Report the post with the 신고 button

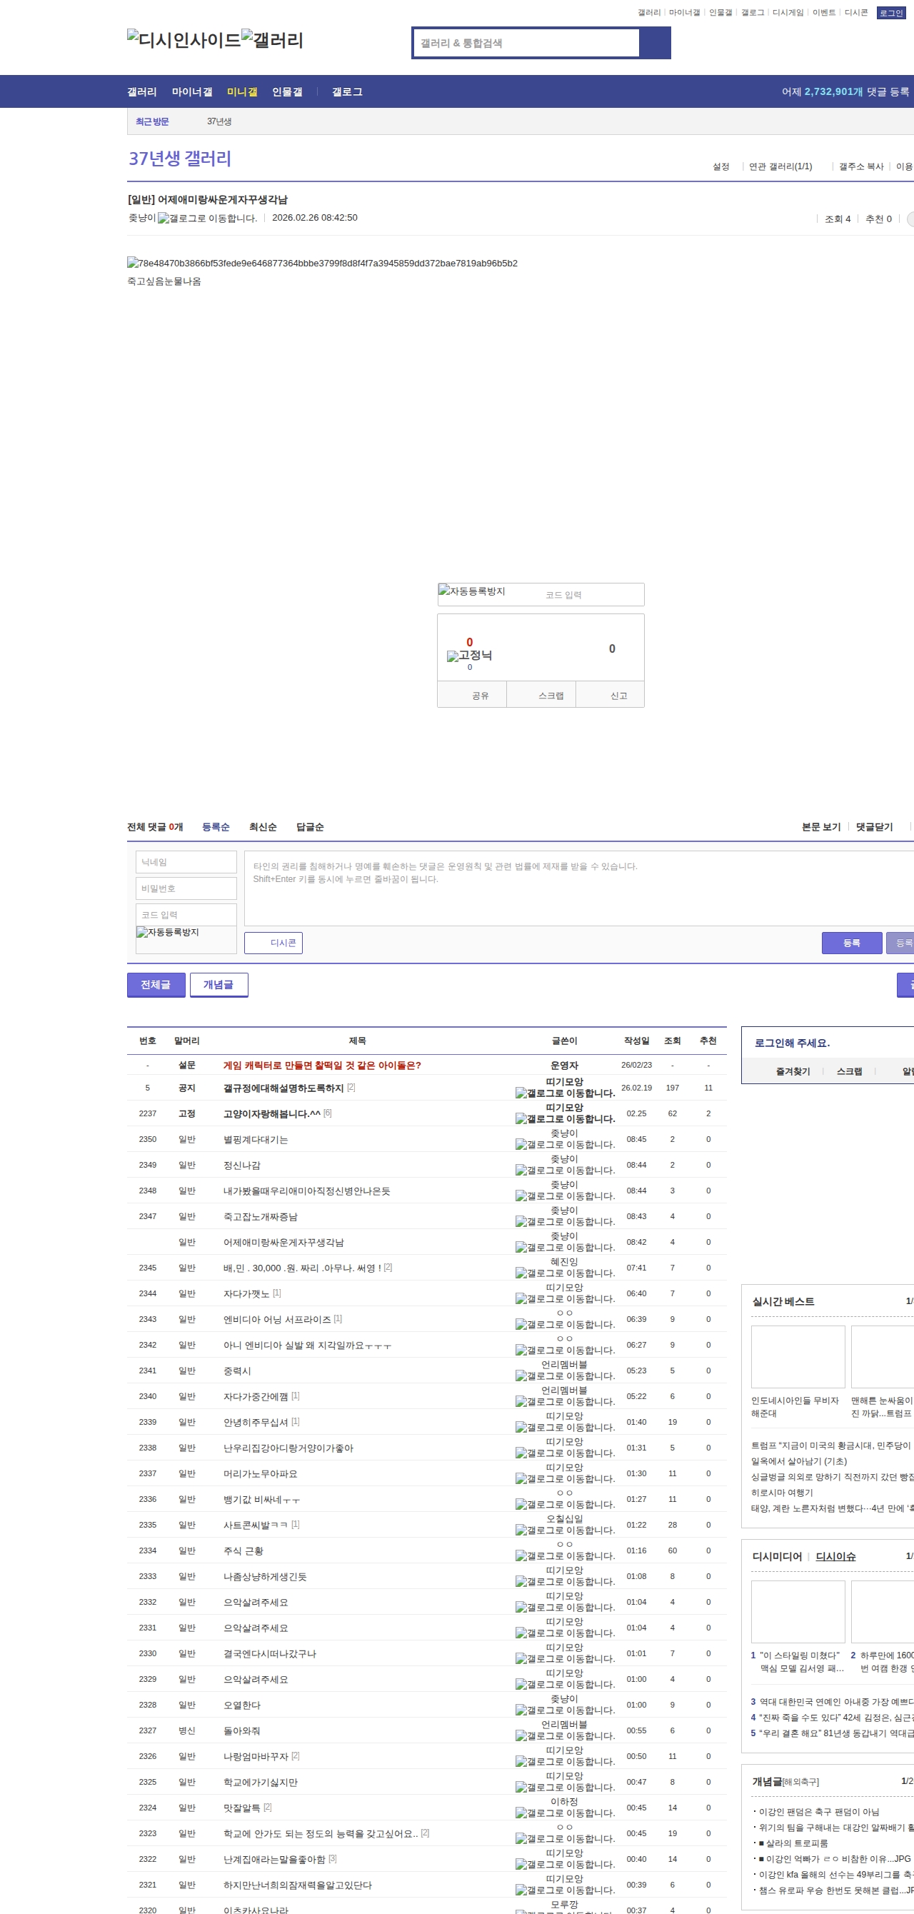coord(618,696)
